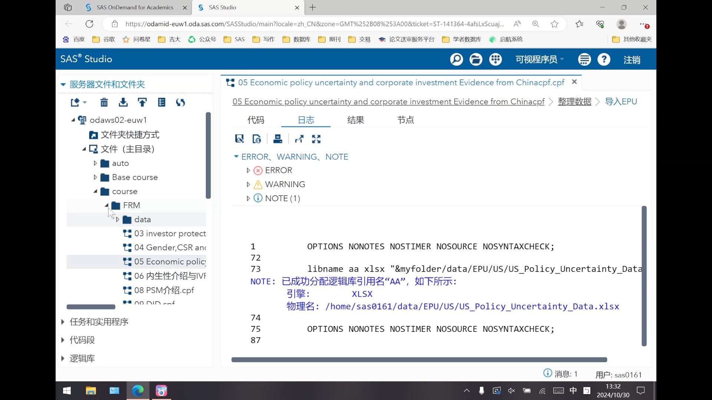Open browser zoom icon

(x=535, y=24)
